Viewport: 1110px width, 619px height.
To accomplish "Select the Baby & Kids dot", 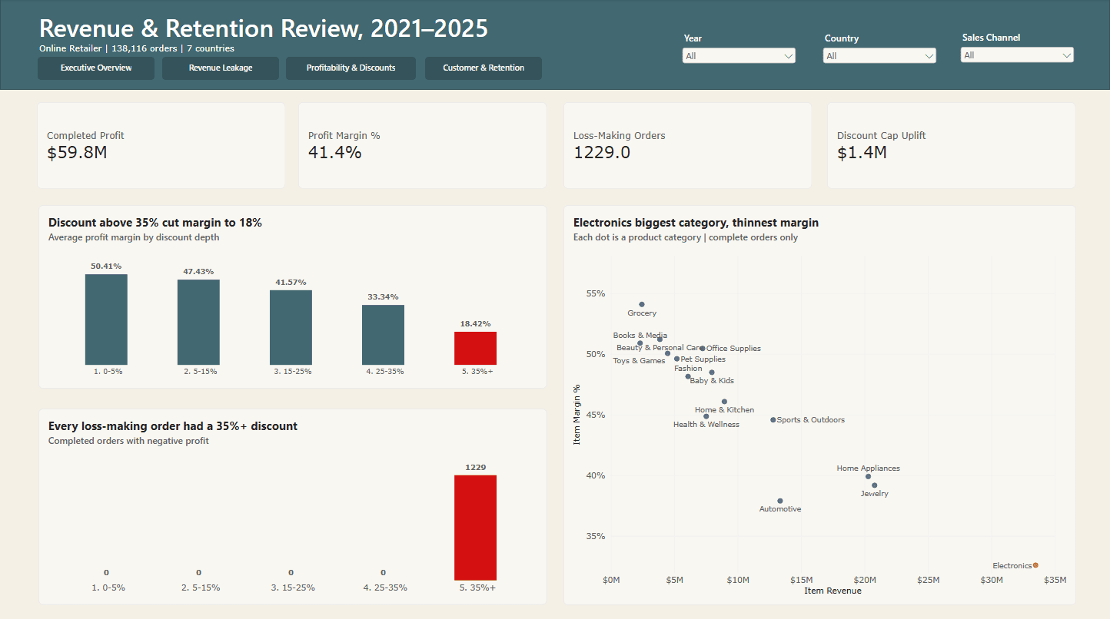I will [x=712, y=372].
